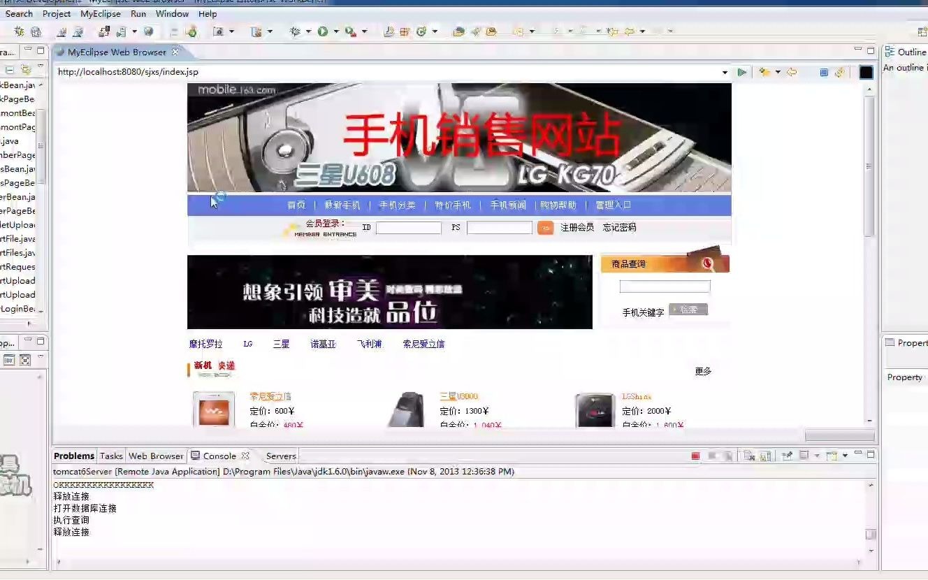Click the browser Back yellow arrow icon
The width and height of the screenshot is (928, 580).
coord(792,72)
